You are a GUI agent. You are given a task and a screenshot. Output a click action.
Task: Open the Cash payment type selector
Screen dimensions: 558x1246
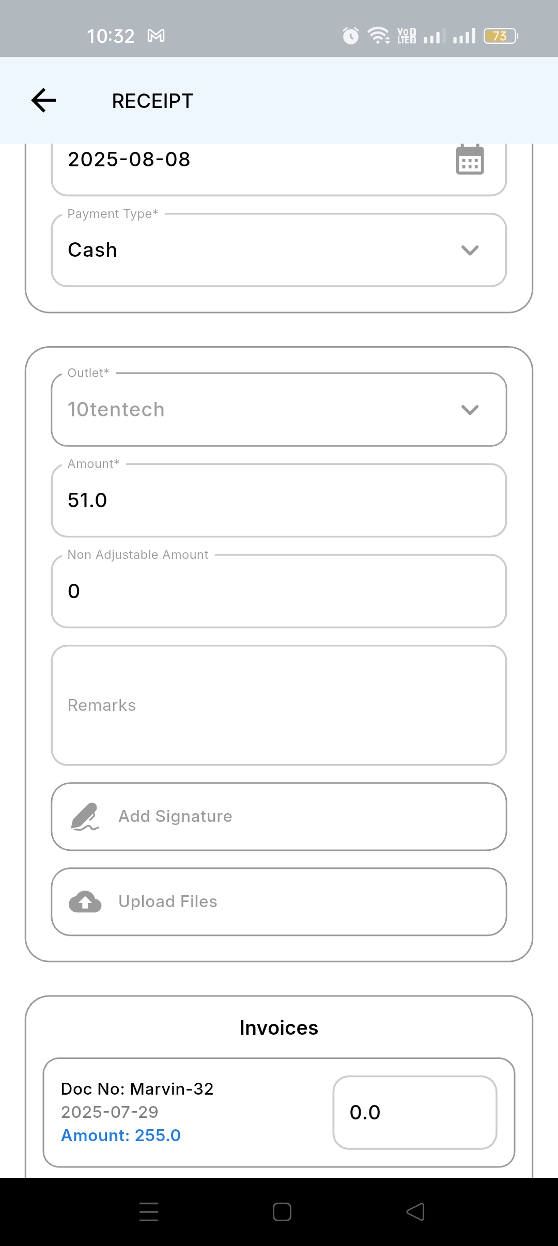pos(258,251)
